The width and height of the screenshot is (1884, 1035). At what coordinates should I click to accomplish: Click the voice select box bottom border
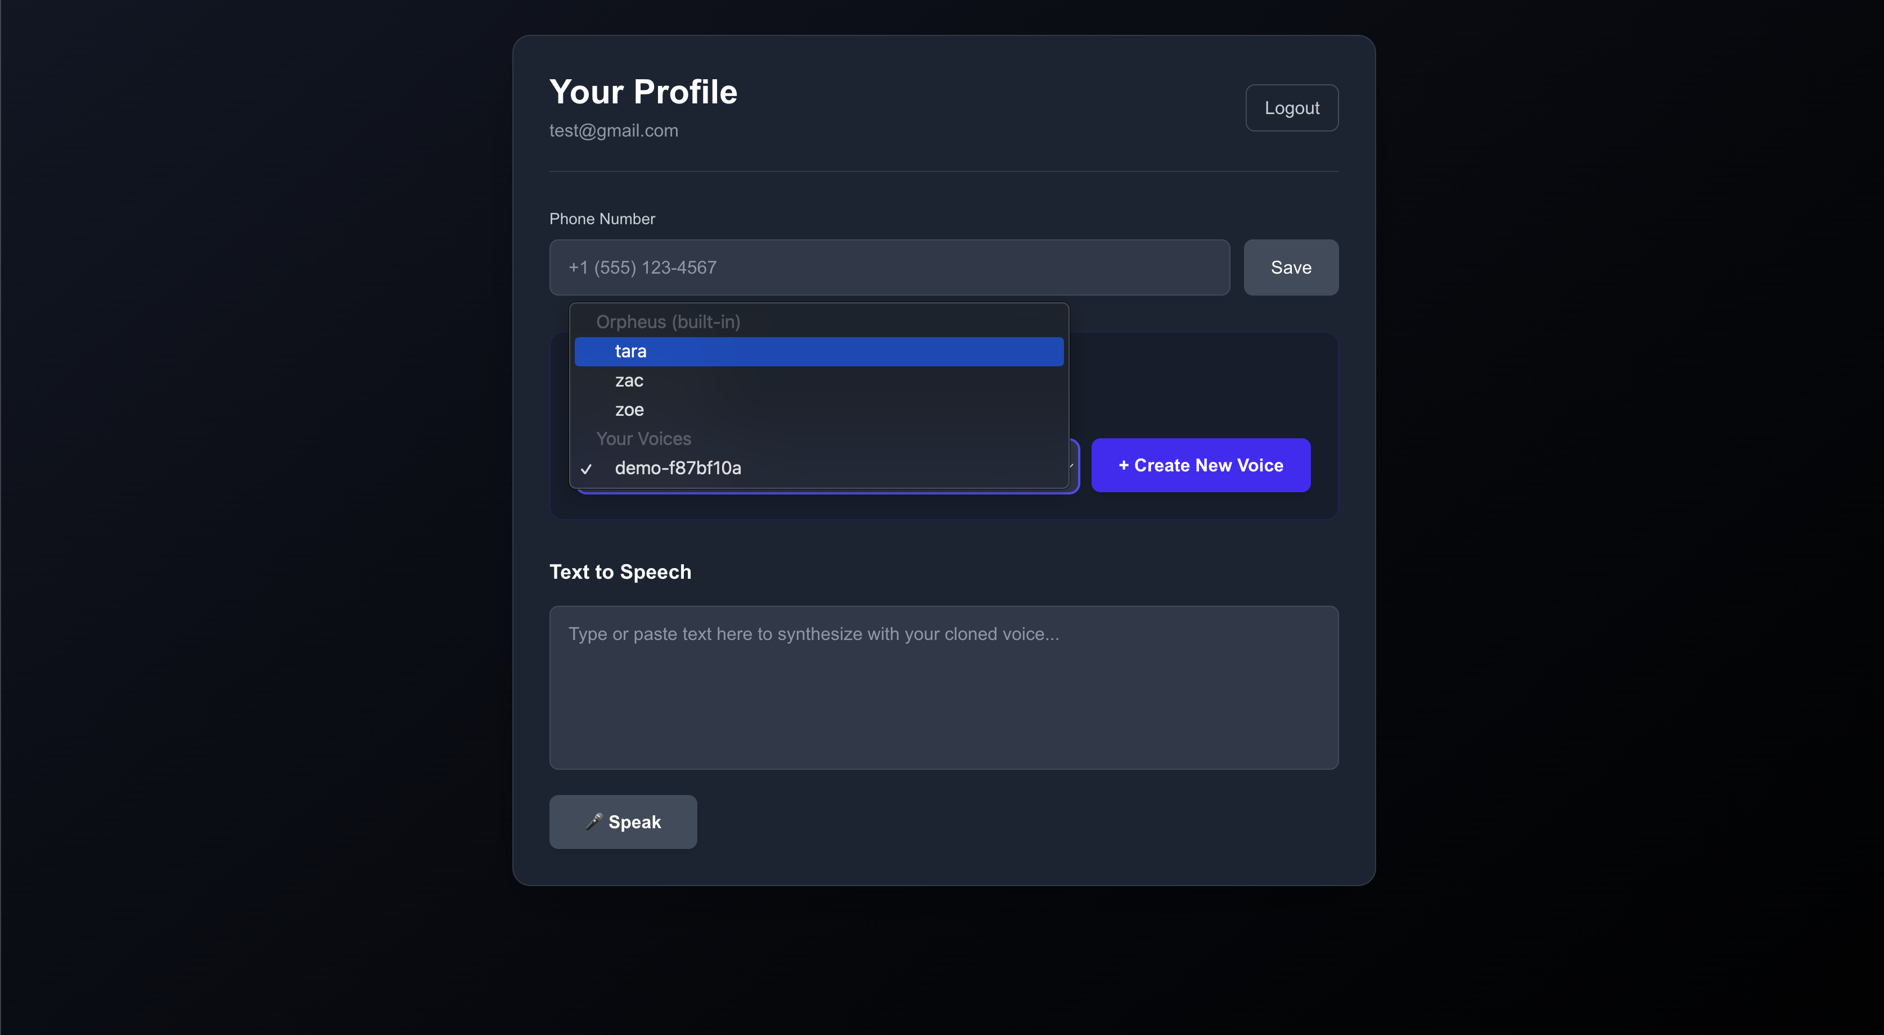827,492
